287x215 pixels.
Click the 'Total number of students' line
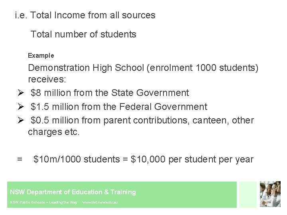click(83, 34)
